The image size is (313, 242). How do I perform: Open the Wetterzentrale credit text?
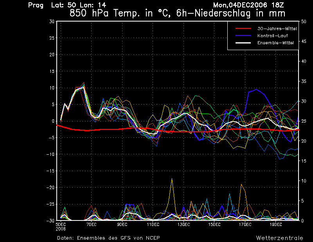point(279,238)
